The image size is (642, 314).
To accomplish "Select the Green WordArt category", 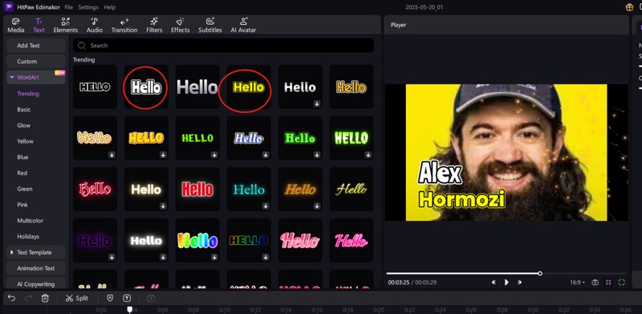I will [x=25, y=189].
